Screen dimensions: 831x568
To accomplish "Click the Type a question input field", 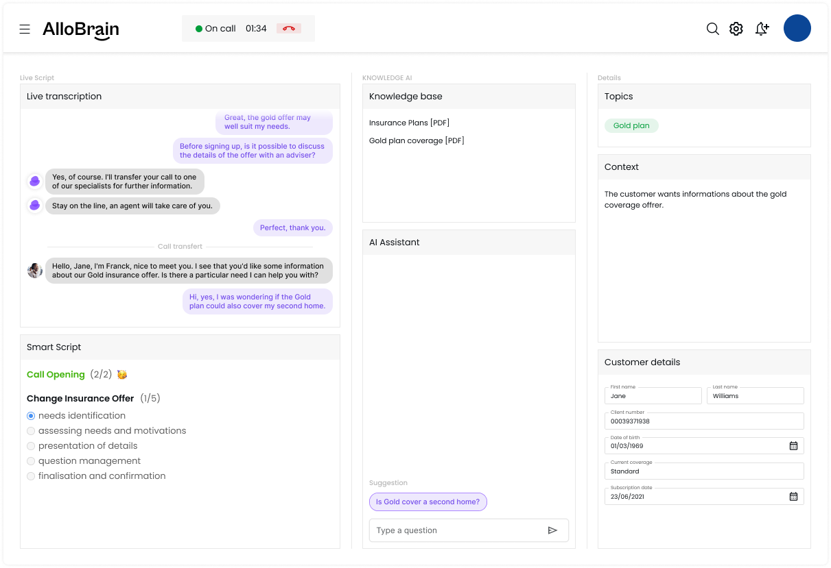I will pyautogui.click(x=456, y=530).
